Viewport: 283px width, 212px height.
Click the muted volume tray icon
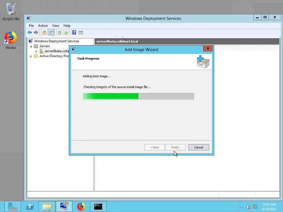[248, 207]
